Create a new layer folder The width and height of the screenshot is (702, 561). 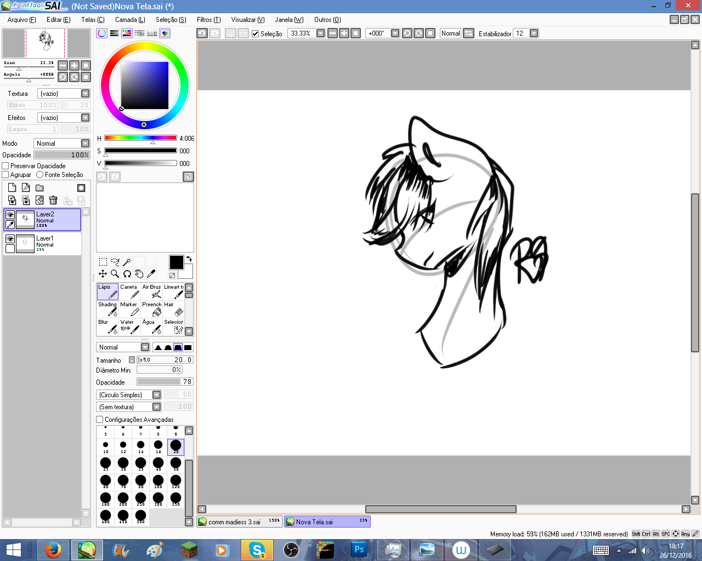click(x=39, y=187)
